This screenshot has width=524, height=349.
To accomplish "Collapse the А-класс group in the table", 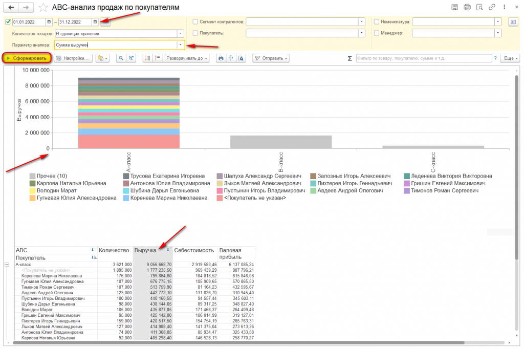I will [x=7, y=265].
